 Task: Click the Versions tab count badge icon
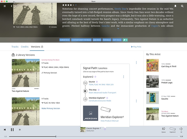[x=42, y=47]
